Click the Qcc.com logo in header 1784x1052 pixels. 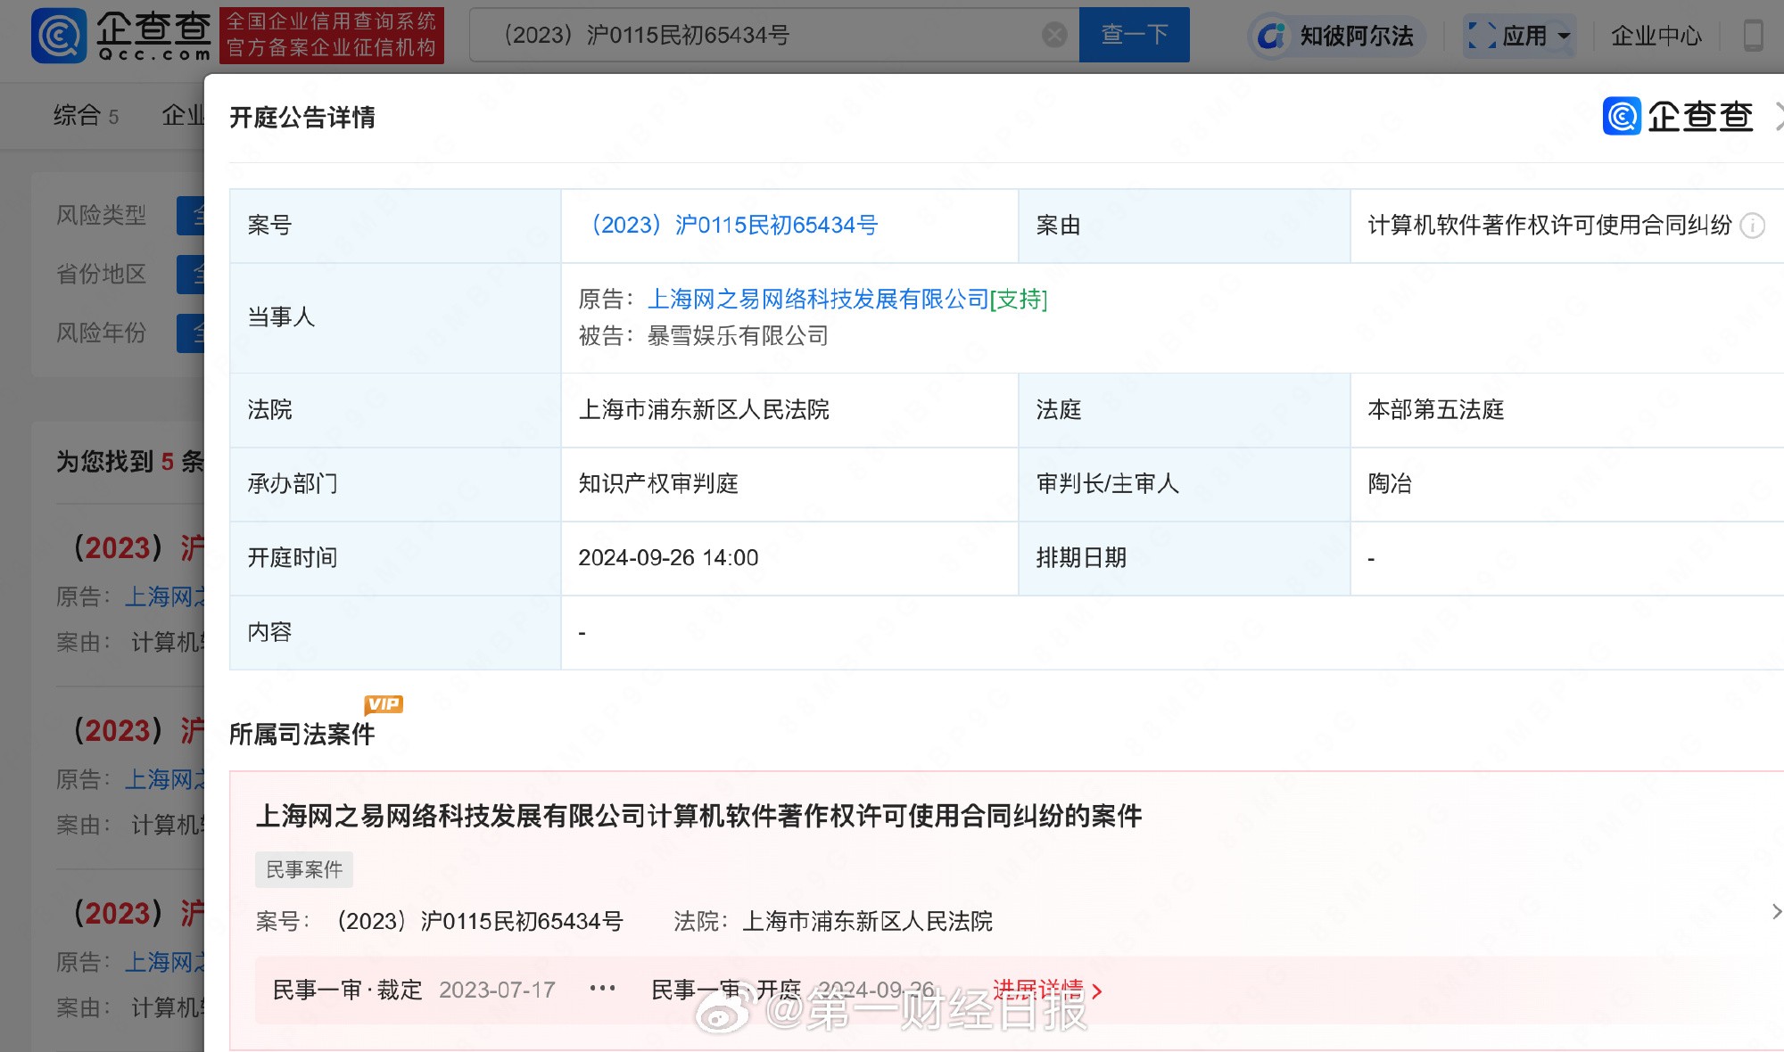click(x=121, y=35)
